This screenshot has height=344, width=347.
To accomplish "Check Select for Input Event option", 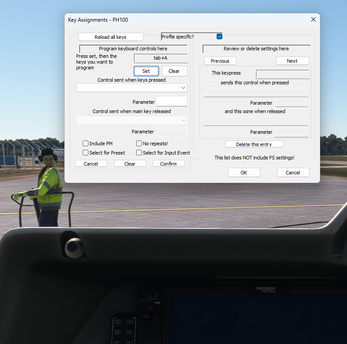I will (x=139, y=153).
